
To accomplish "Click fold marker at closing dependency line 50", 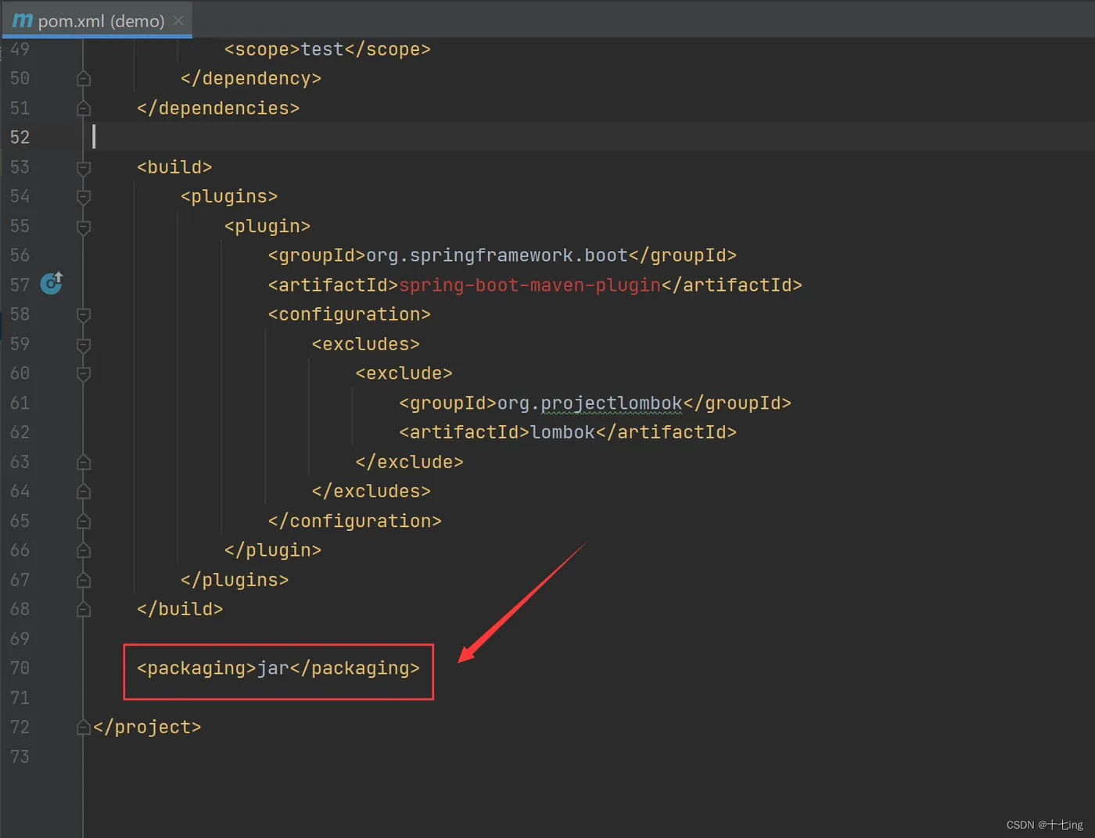I will pos(84,79).
